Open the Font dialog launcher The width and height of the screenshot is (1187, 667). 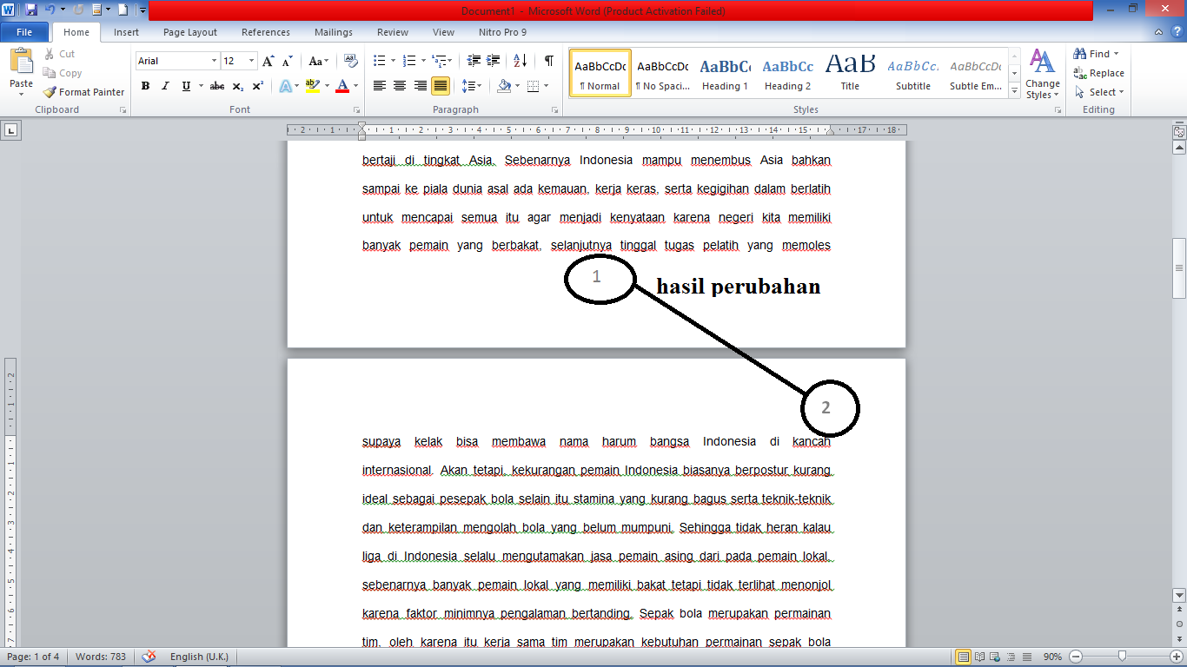click(357, 110)
